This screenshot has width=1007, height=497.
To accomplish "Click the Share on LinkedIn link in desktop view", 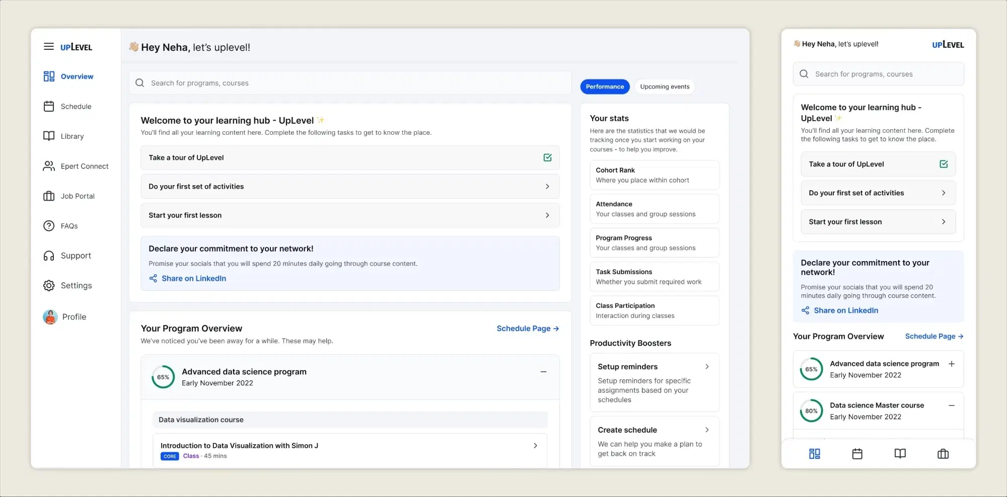I will tap(194, 278).
